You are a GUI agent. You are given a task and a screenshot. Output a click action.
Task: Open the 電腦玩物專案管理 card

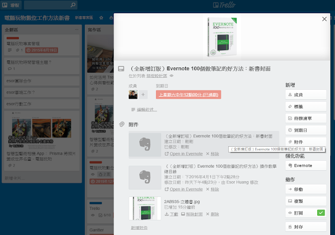[42, 45]
